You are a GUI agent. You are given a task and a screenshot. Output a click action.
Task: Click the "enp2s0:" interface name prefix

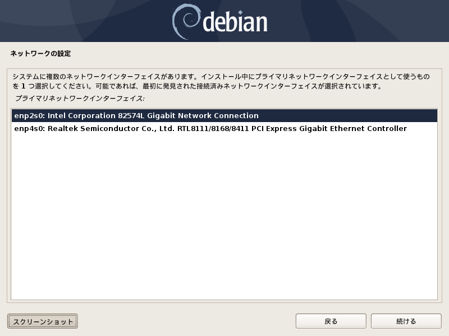coord(30,116)
